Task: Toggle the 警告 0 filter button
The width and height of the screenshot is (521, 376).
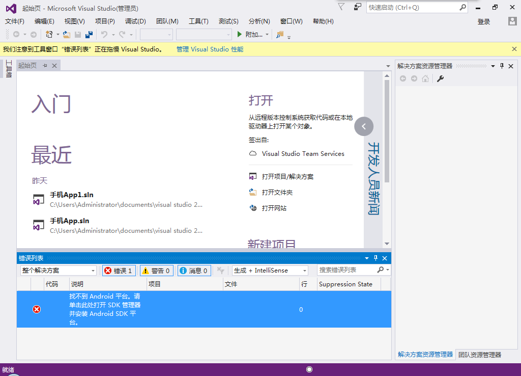Action: [156, 271]
